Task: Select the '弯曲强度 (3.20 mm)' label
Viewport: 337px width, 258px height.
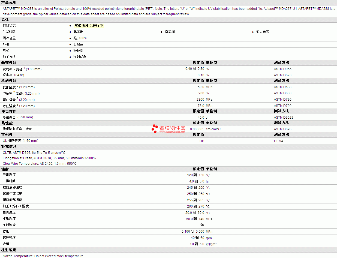Action: [19, 106]
